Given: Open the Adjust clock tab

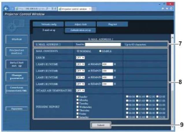Looking at the screenshot, I should [80, 24].
